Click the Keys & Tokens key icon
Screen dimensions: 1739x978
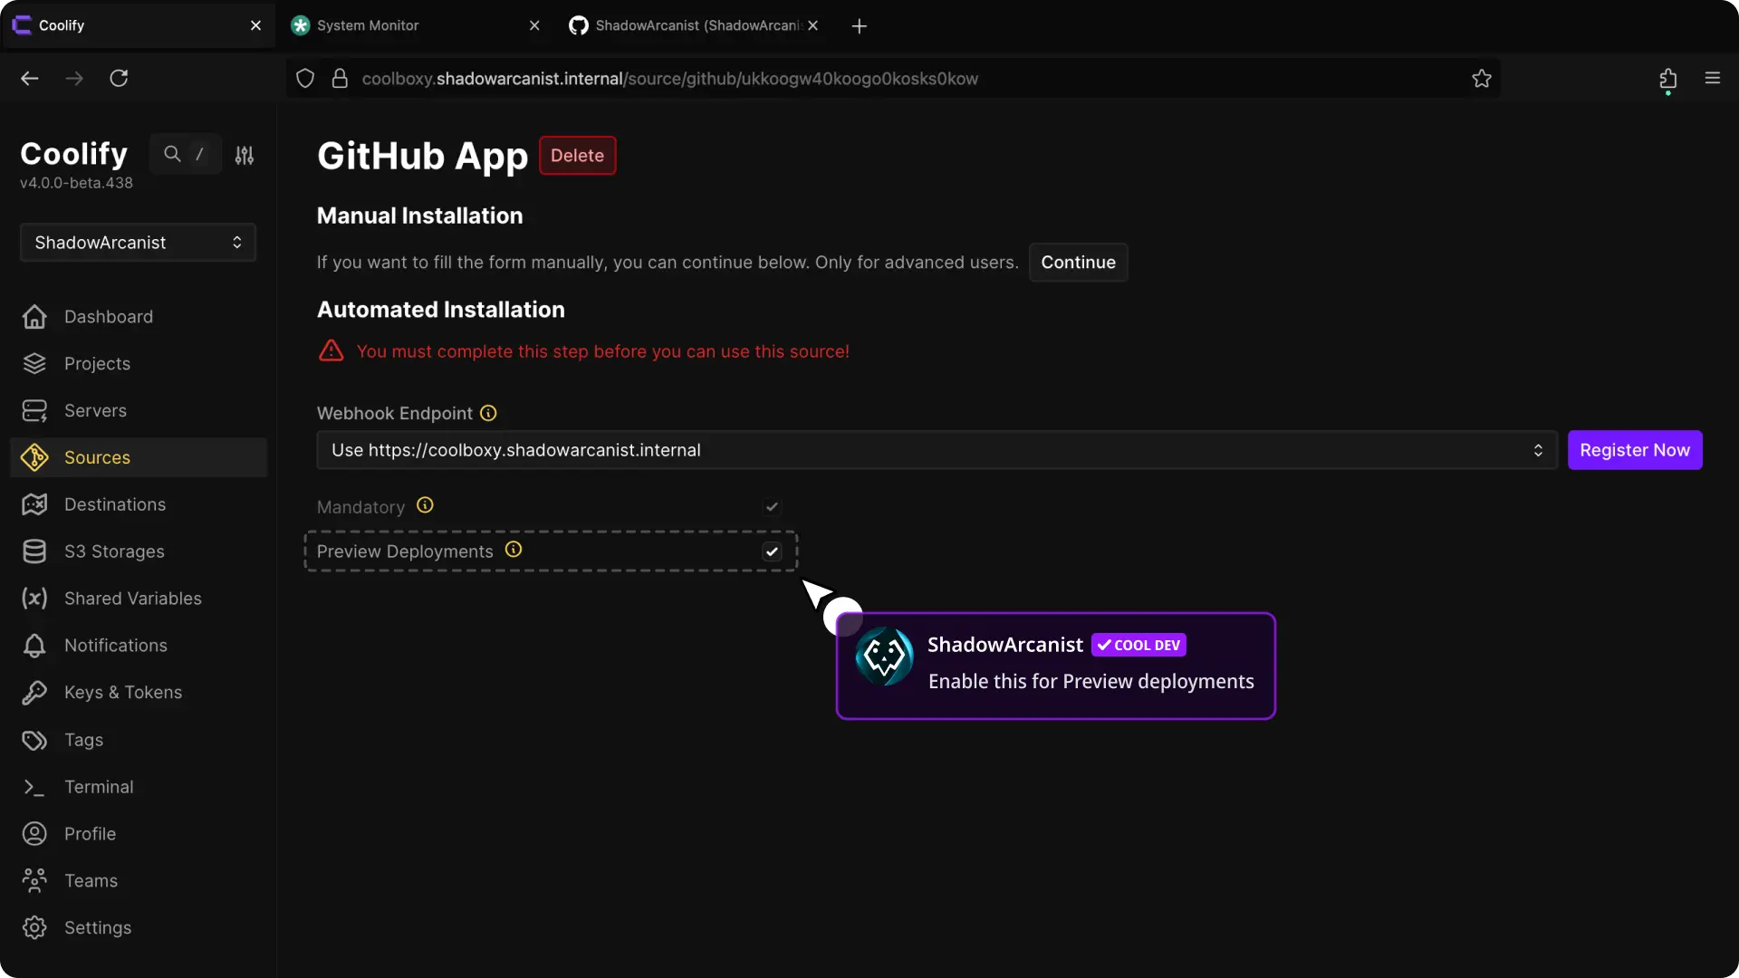34,693
